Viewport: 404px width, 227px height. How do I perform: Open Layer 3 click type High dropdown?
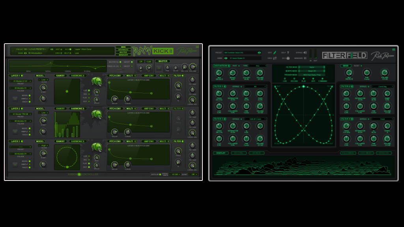click(x=44, y=145)
